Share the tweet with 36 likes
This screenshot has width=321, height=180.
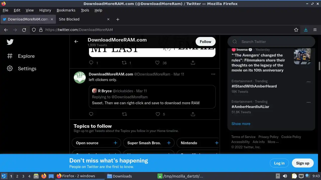(x=193, y=63)
